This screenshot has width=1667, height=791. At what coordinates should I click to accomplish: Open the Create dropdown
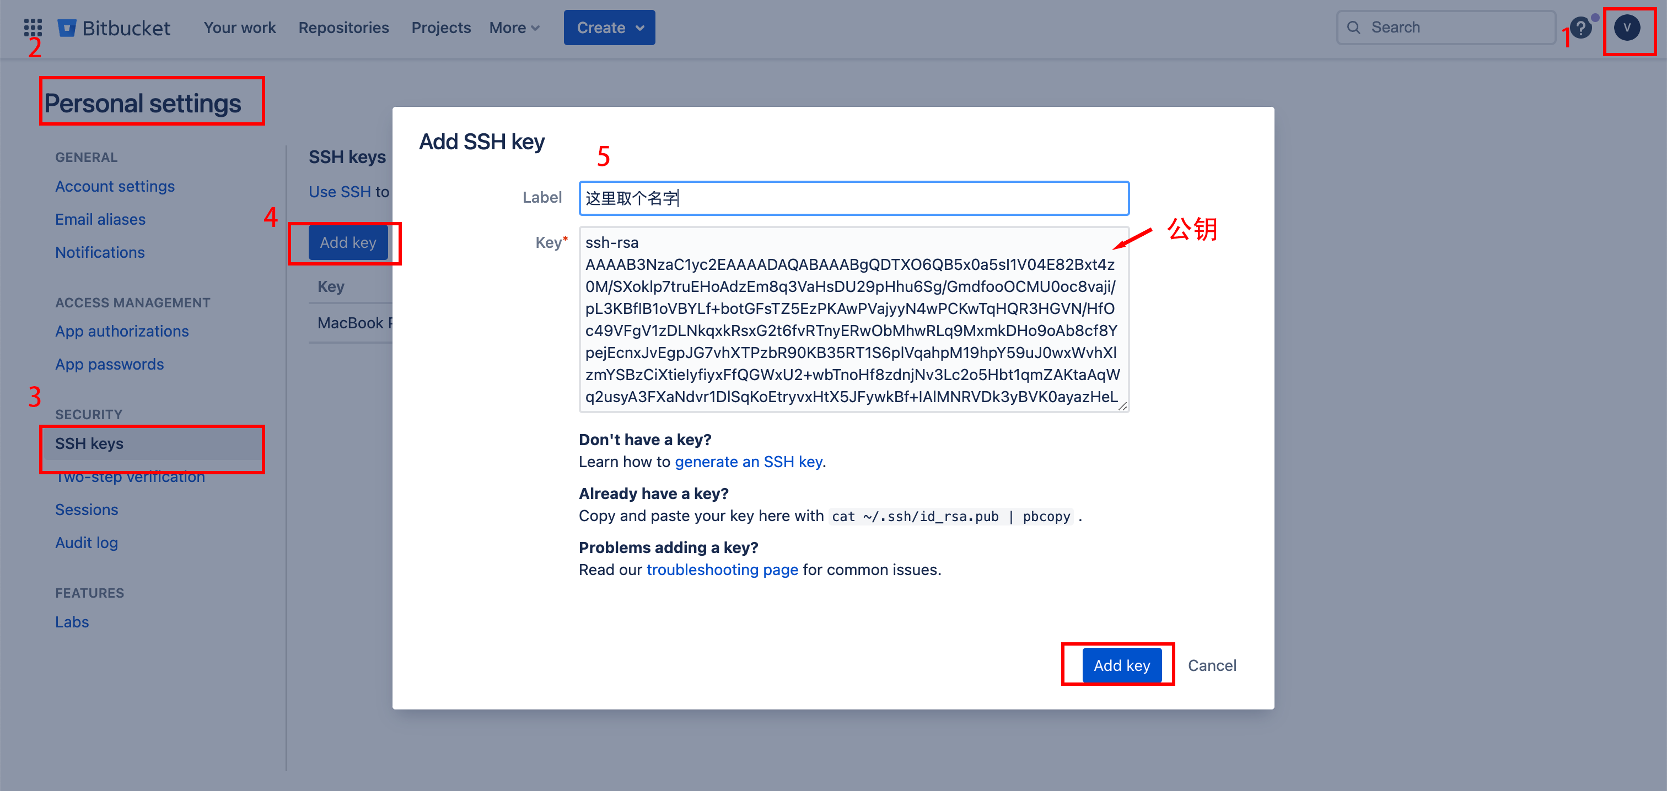point(609,28)
